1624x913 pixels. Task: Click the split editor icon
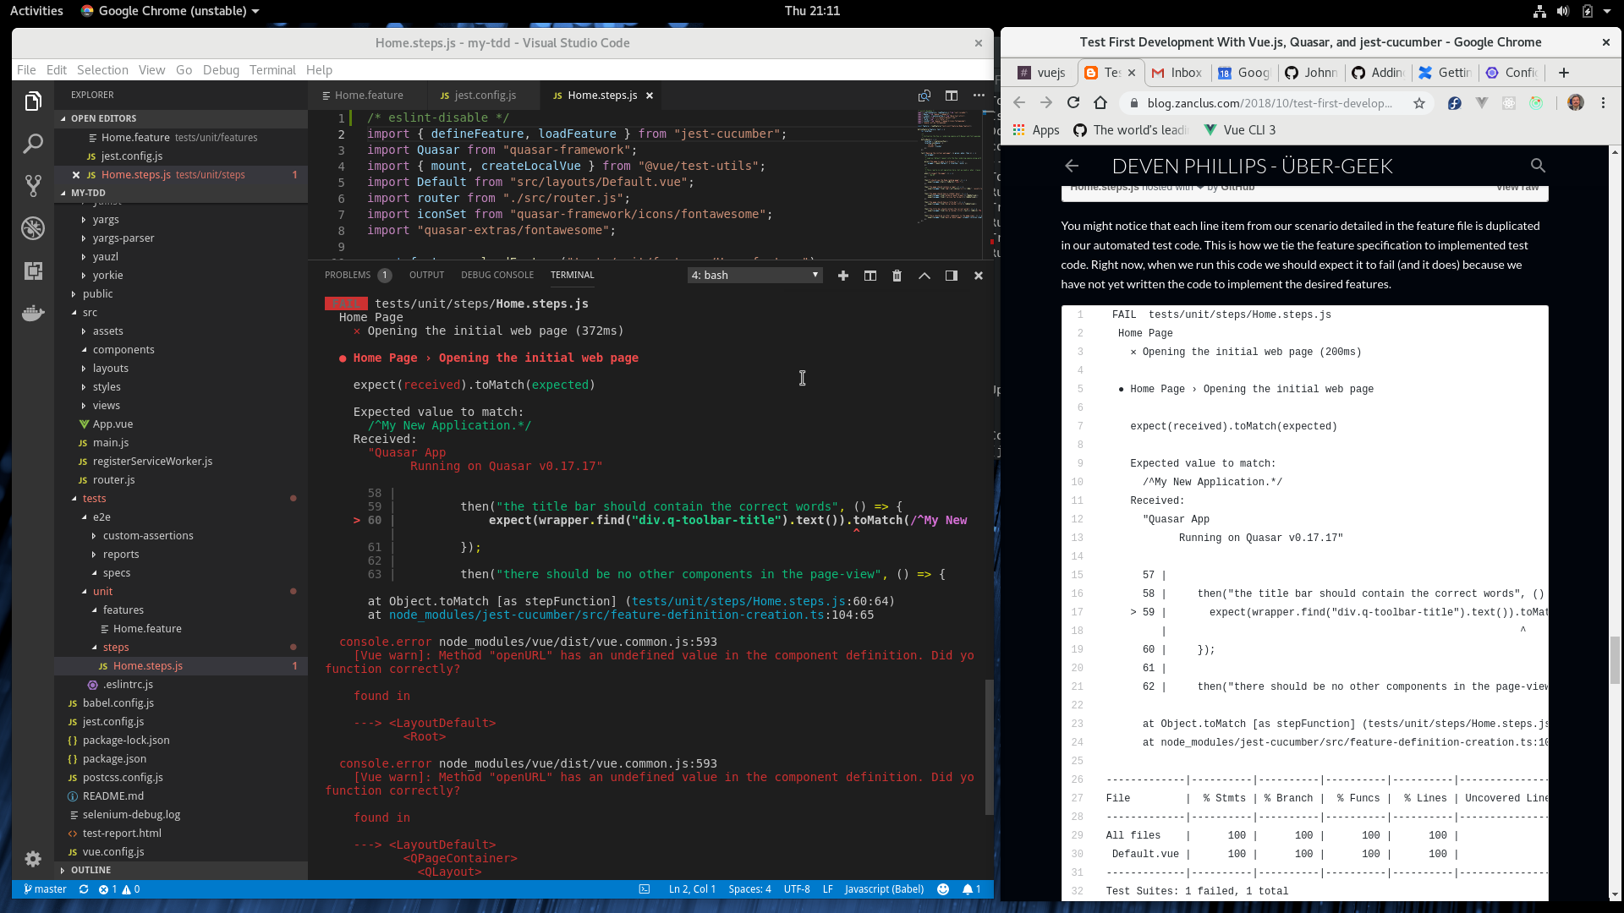click(x=952, y=96)
